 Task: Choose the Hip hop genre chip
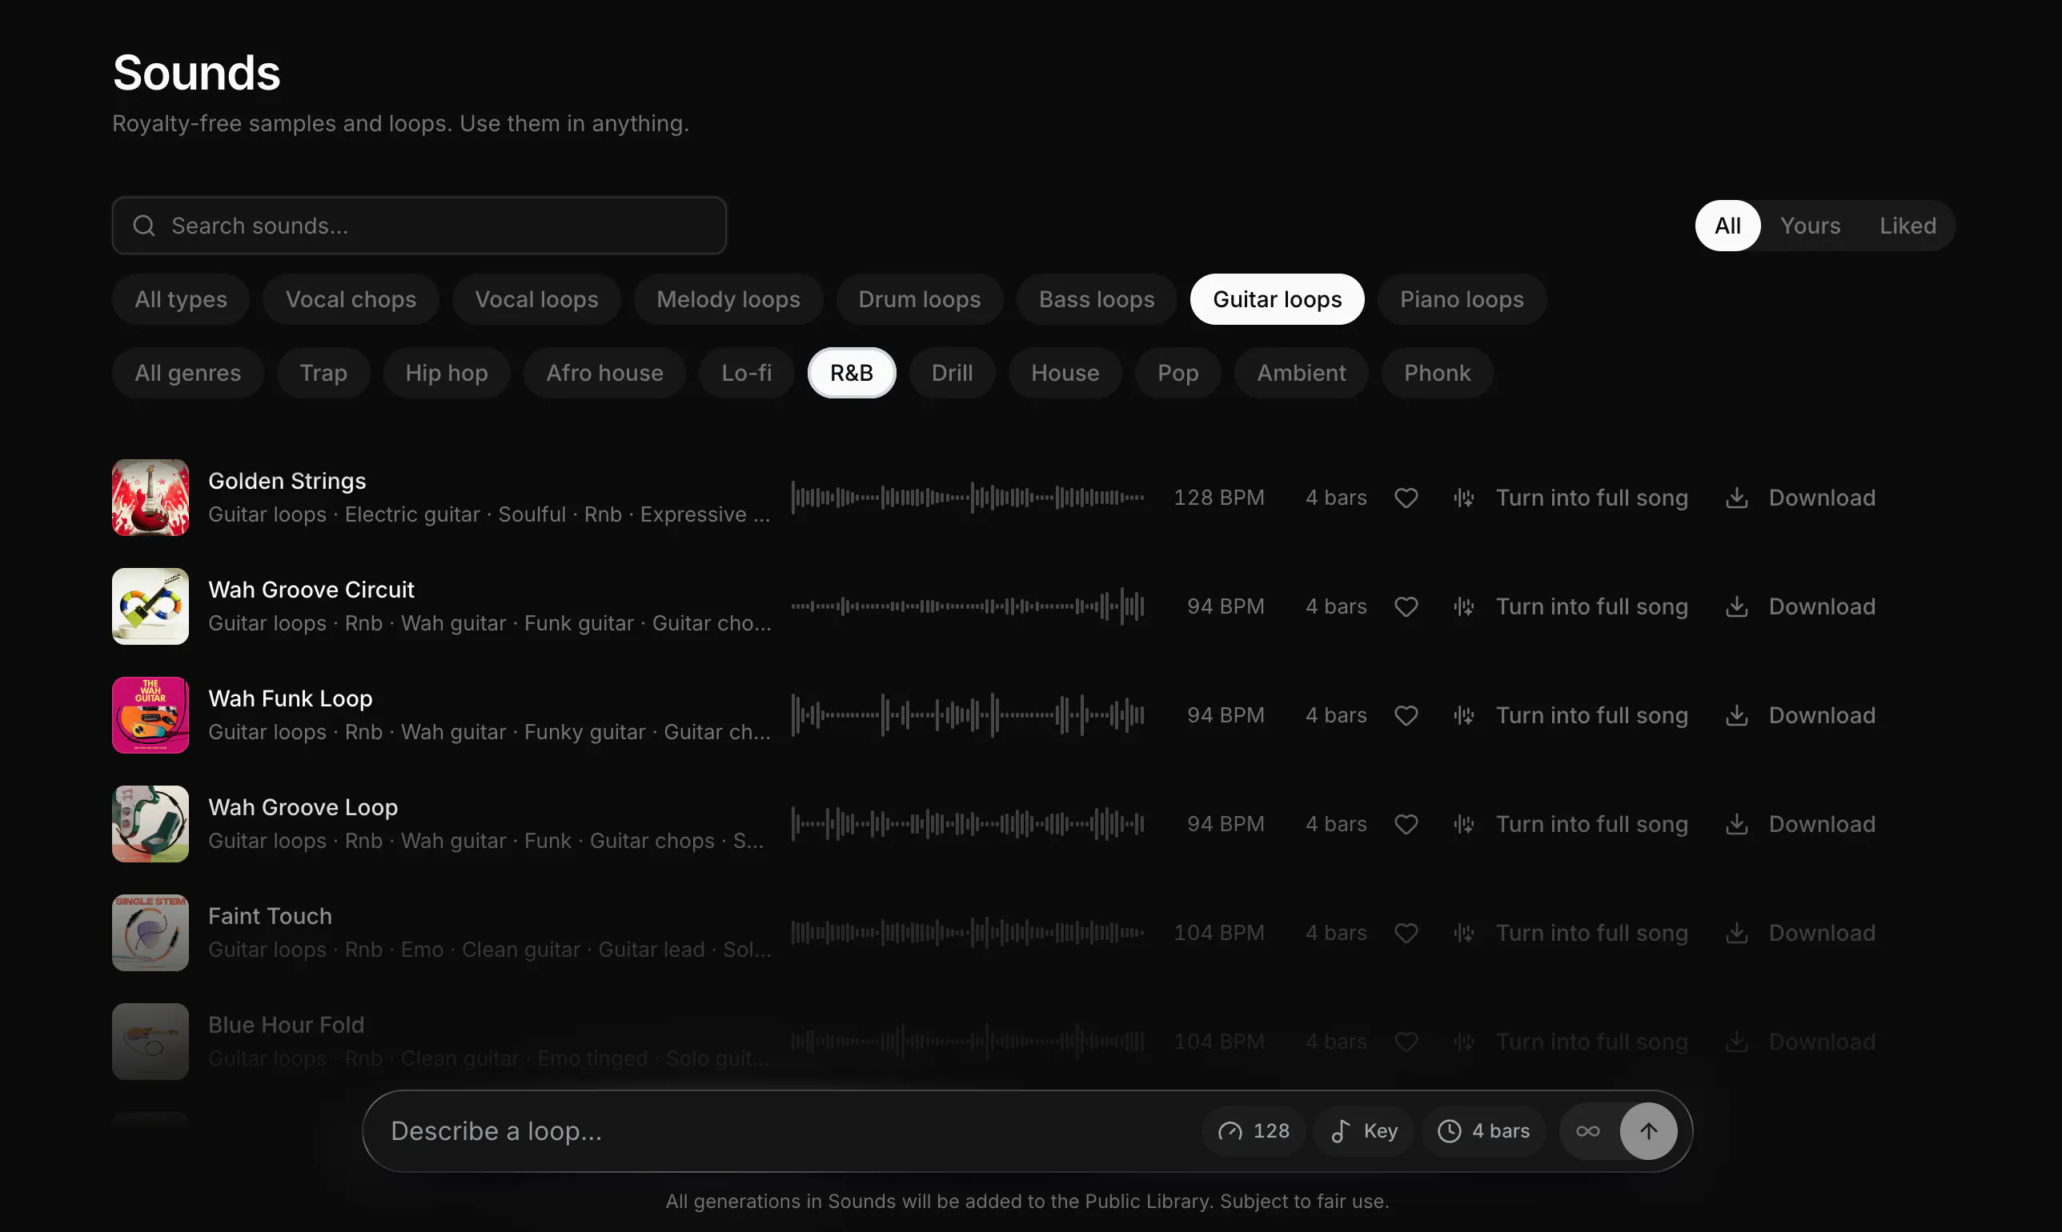pyautogui.click(x=447, y=374)
